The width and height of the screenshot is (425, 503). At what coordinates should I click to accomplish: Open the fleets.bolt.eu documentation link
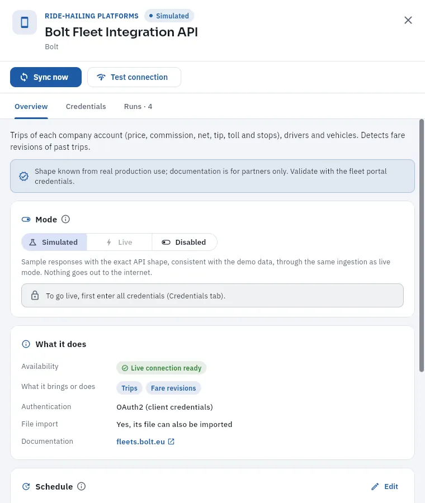point(140,442)
